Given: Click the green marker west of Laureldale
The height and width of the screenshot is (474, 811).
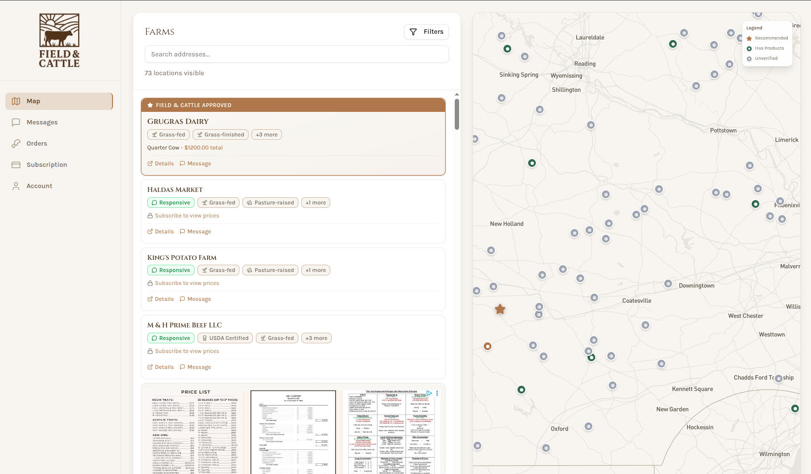Looking at the screenshot, I should tap(507, 49).
